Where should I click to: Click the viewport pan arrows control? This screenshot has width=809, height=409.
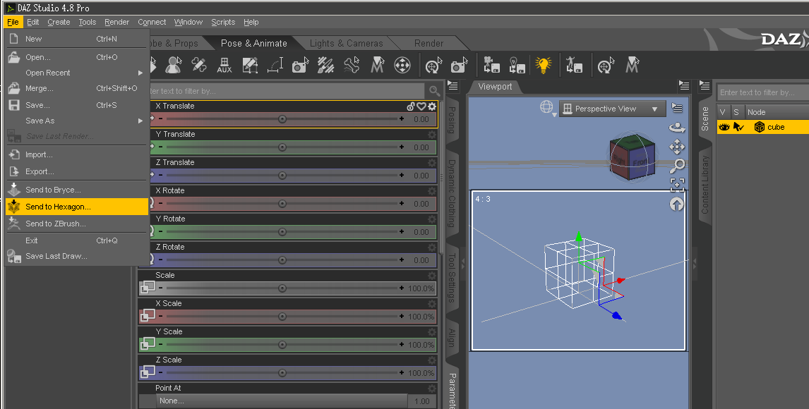pyautogui.click(x=677, y=147)
